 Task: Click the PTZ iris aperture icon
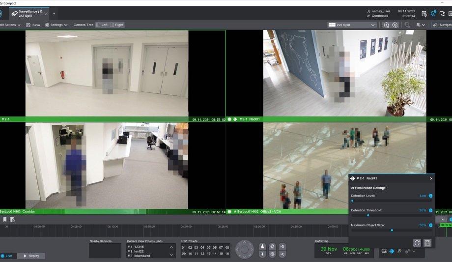click(272, 246)
